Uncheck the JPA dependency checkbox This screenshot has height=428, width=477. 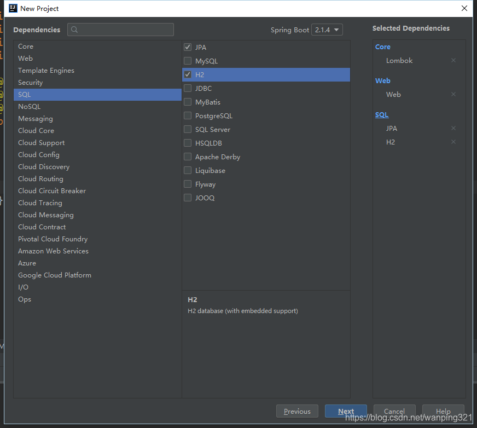[x=188, y=47]
